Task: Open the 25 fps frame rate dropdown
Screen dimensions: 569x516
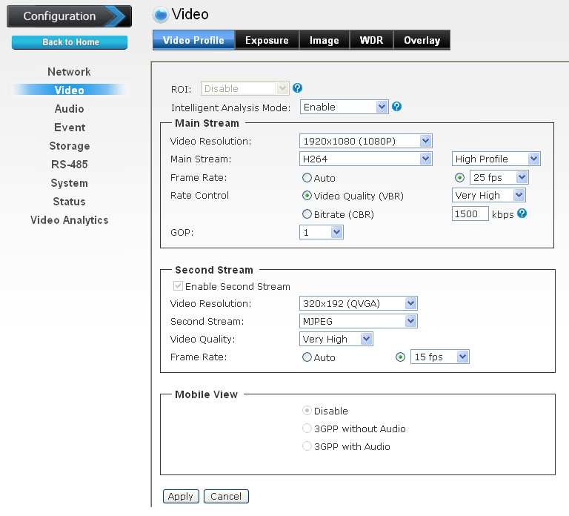Action: point(499,177)
